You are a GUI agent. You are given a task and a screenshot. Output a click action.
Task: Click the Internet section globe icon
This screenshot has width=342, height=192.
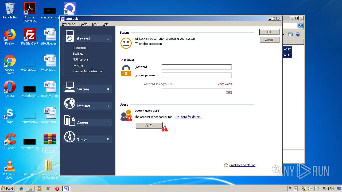70,103
